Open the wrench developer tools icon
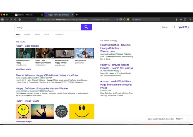Viewport: 193px width, 137px height. click(x=11, y=19)
